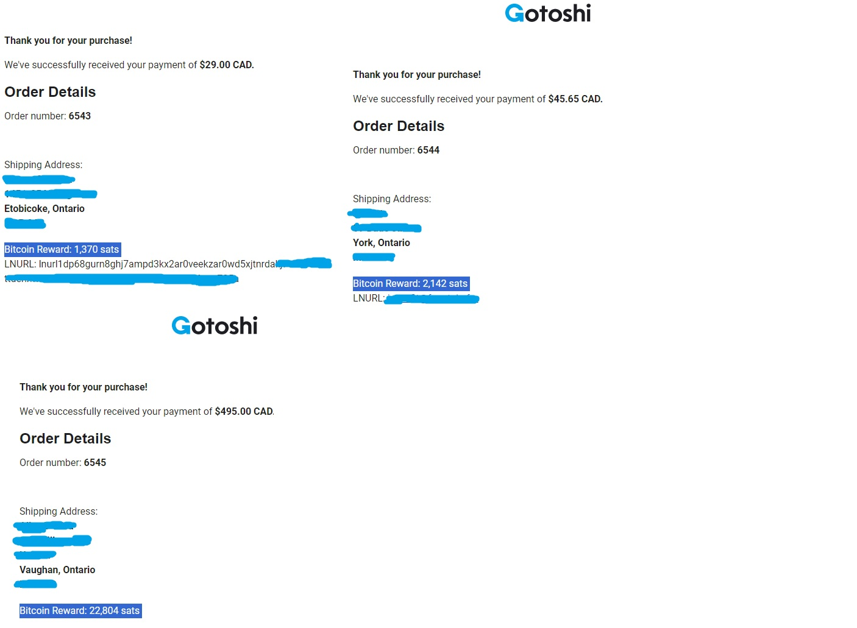The height and width of the screenshot is (628, 857).
Task: Select the Bitcoin Reward 1,370 sats highlight
Action: (x=62, y=250)
